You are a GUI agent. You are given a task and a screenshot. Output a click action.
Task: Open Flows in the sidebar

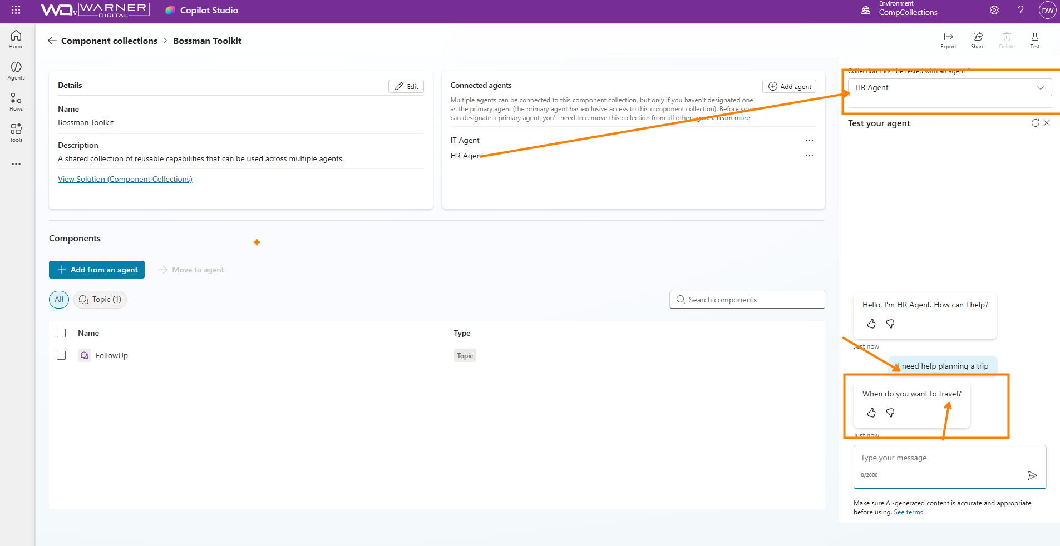[16, 101]
